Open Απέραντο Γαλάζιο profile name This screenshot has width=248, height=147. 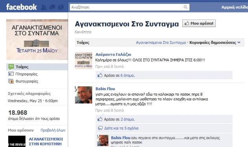click(x=113, y=54)
